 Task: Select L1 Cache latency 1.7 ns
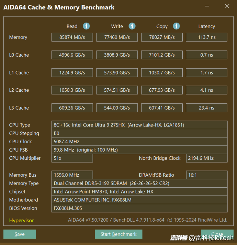click(206, 73)
